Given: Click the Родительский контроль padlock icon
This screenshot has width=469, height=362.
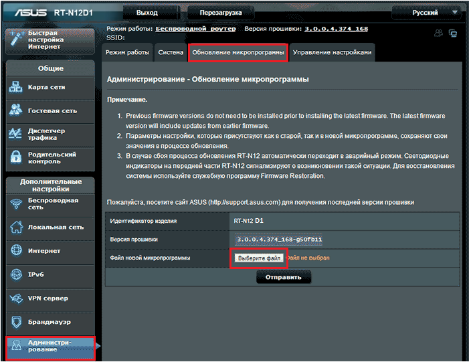Looking at the screenshot, I should tap(17, 158).
